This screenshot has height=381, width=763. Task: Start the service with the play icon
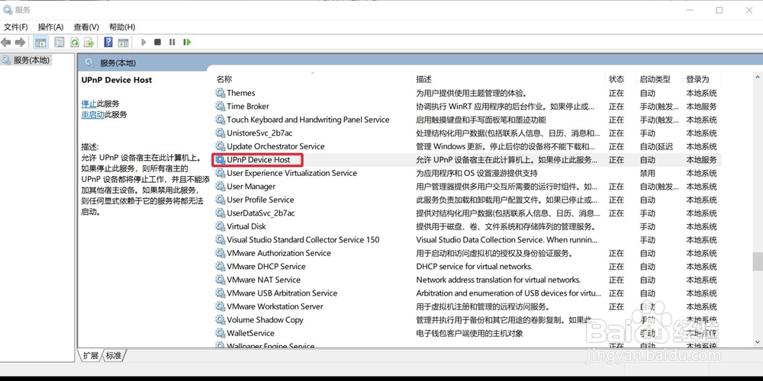tap(143, 42)
